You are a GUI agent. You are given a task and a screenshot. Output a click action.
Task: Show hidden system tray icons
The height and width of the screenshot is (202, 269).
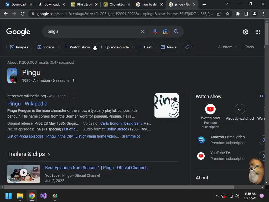pos(217,196)
